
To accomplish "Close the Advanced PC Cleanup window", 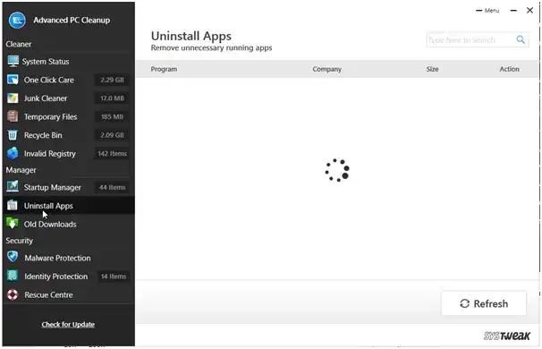I will 529,11.
